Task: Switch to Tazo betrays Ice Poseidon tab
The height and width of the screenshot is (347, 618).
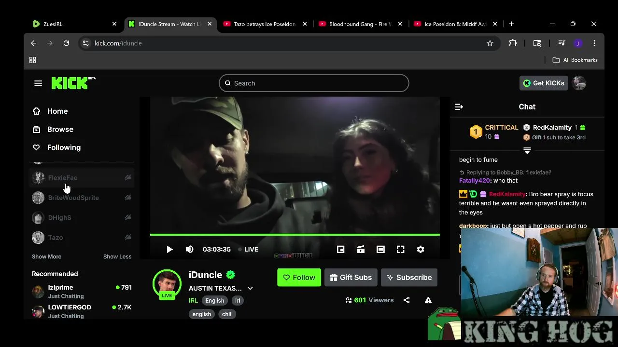Action: coord(265,24)
